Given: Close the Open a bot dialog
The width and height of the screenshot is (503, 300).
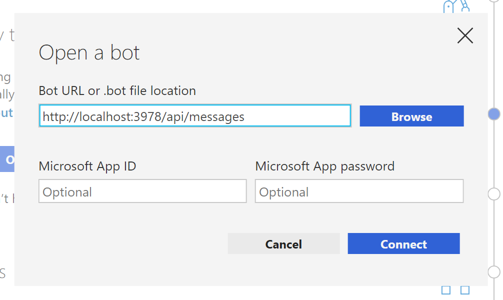Looking at the screenshot, I should coord(465,35).
